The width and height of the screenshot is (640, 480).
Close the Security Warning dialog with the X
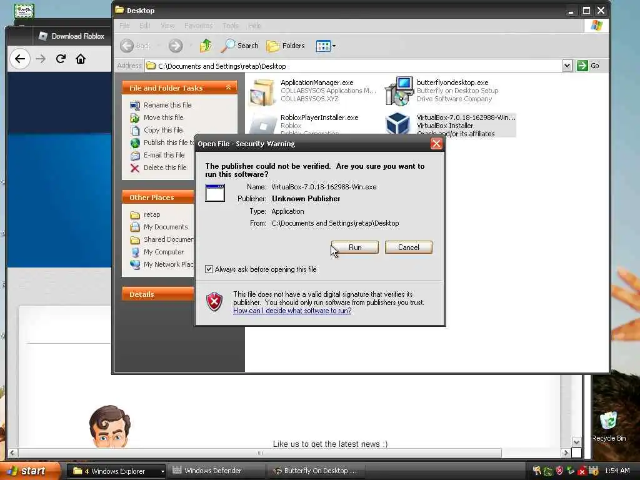(436, 144)
